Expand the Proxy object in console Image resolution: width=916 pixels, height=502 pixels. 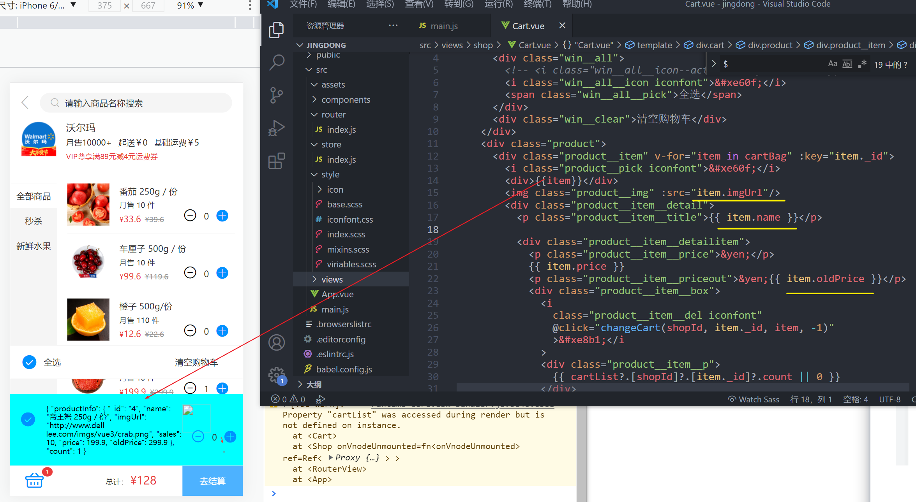331,458
